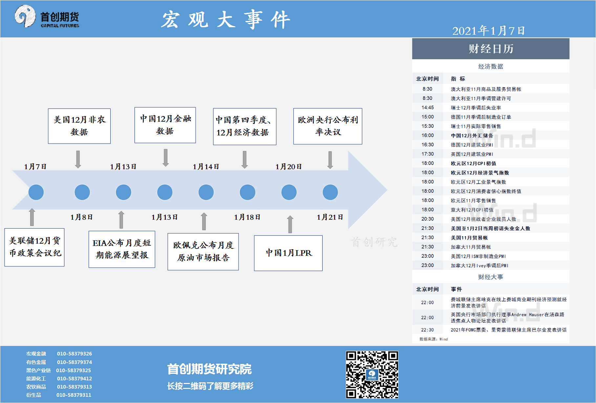Click the 财经大事 section heading

coord(491,277)
